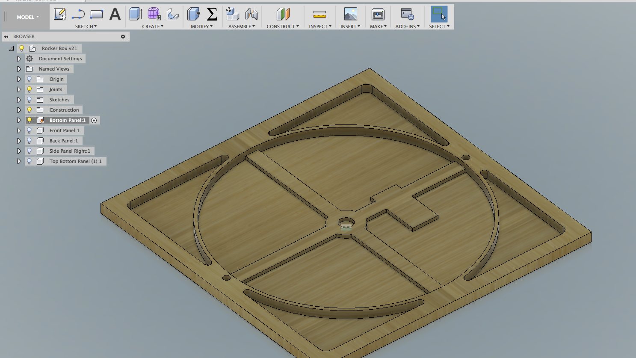
Task: Select the Create Sketch tool
Action: (60, 14)
